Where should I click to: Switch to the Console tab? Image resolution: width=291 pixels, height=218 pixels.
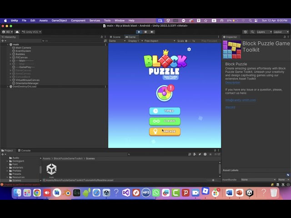click(x=24, y=150)
